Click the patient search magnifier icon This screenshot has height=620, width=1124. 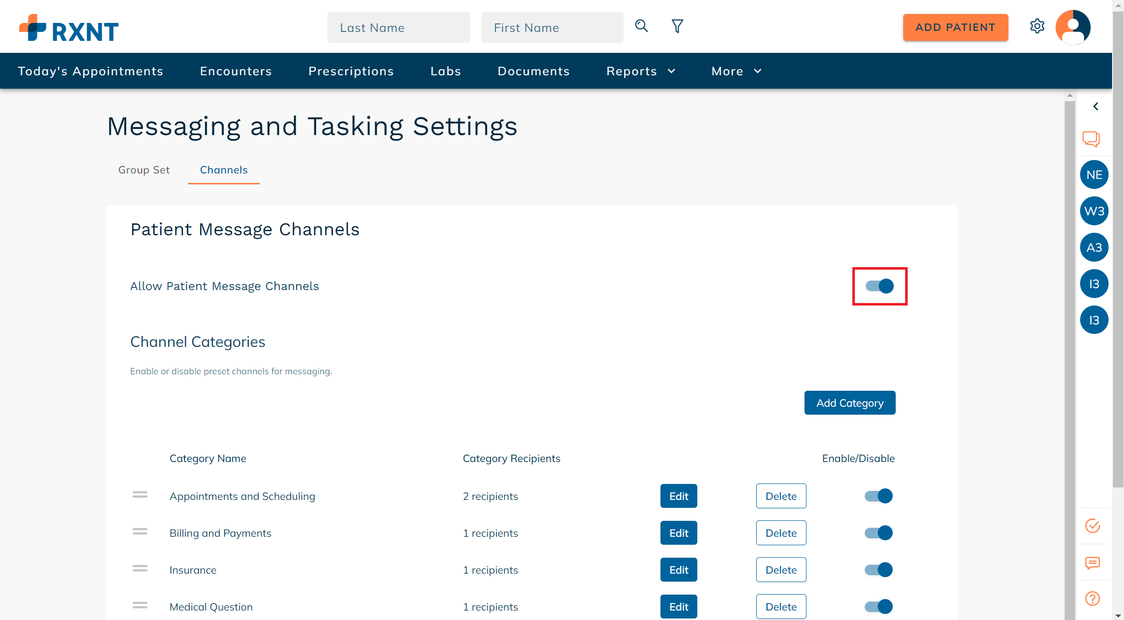point(642,26)
